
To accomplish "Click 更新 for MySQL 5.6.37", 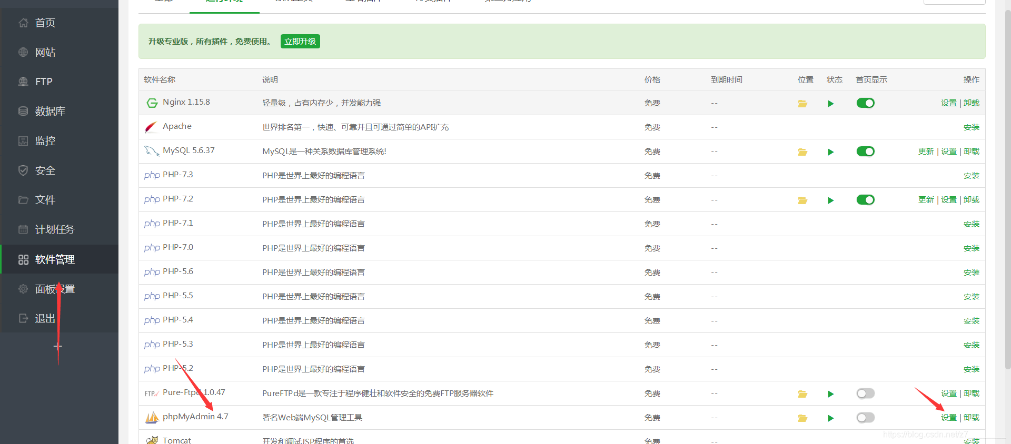I will tap(926, 152).
